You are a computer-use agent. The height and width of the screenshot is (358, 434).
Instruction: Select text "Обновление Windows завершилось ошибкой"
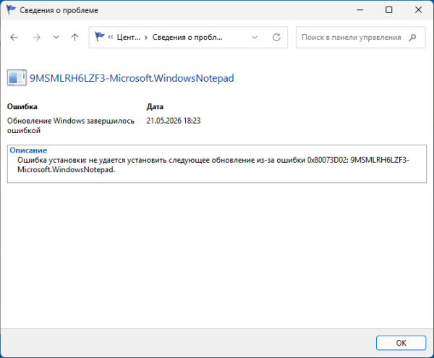[71, 125]
